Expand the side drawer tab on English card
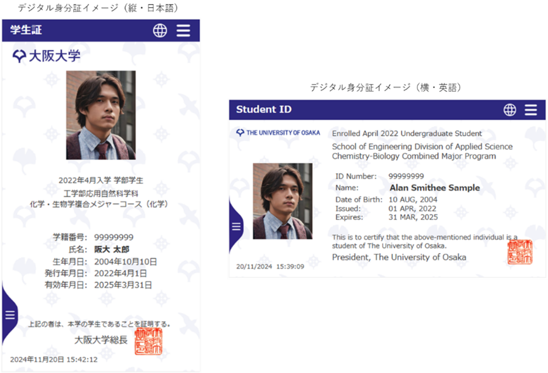Viewport: 548px width, 373px height. pyautogui.click(x=236, y=226)
